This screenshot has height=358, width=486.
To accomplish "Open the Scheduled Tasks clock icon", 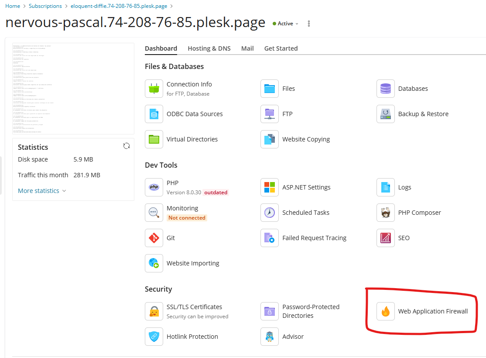I will click(x=269, y=213).
